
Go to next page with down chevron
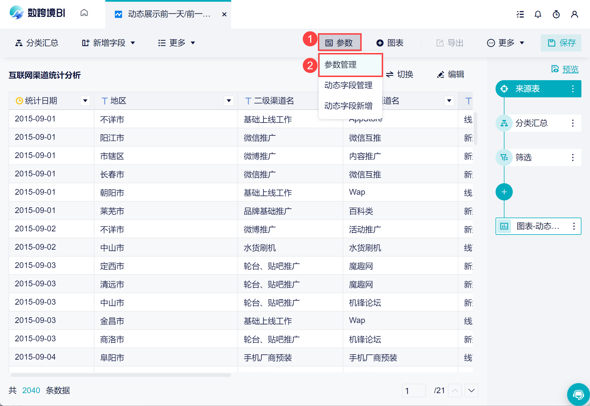click(x=471, y=391)
